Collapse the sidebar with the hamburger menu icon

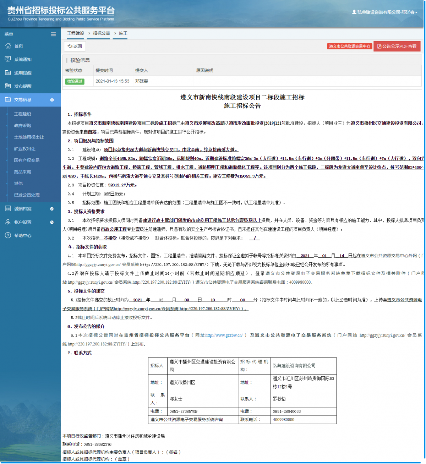pos(53,34)
